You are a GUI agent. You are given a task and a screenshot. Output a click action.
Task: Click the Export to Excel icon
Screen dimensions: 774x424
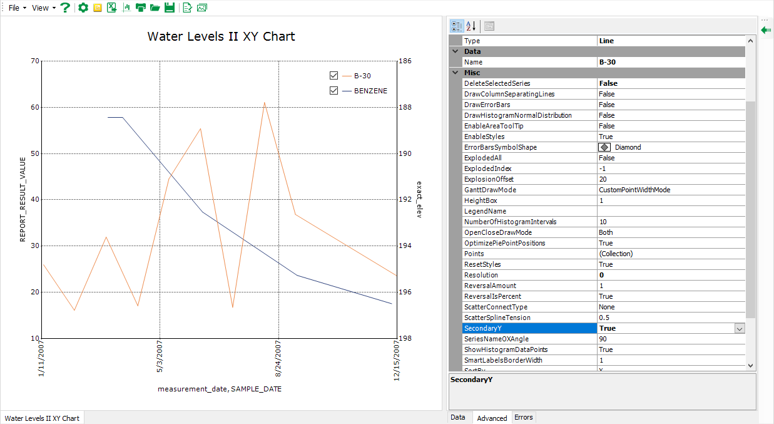(111, 8)
